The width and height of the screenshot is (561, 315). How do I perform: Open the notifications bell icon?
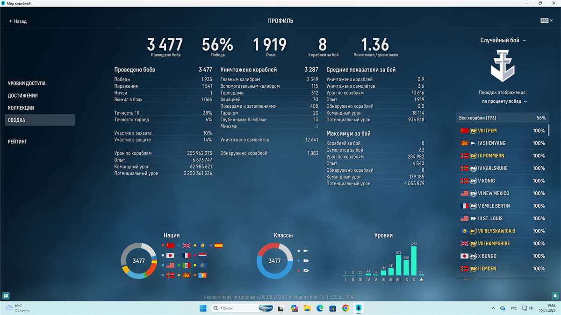point(555,295)
